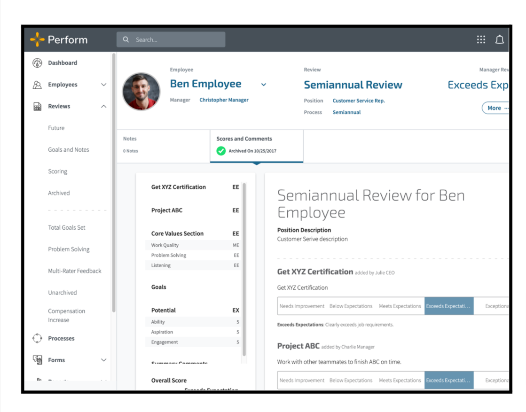Select Below Expectations for Get XYZ Certification

click(351, 306)
